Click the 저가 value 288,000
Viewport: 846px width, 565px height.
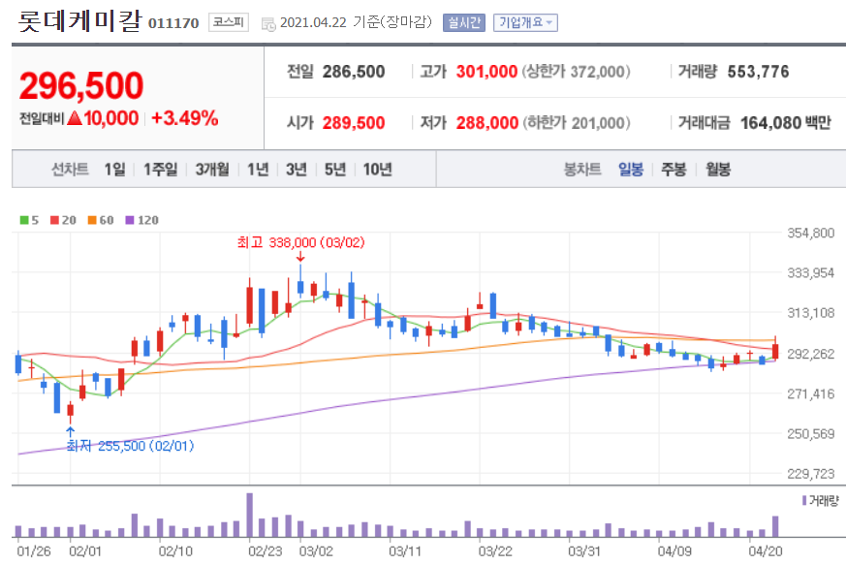(x=487, y=123)
